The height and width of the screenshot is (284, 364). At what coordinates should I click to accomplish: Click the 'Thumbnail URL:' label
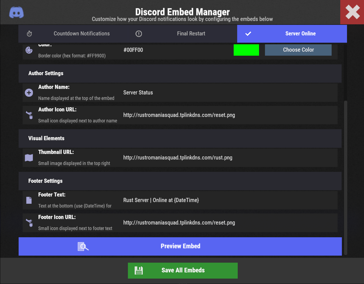click(56, 152)
